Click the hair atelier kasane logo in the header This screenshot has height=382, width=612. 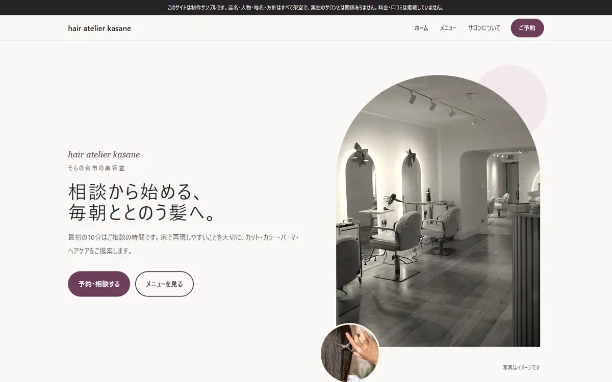[x=99, y=29]
